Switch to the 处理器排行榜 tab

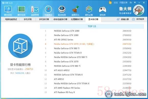[77, 19]
